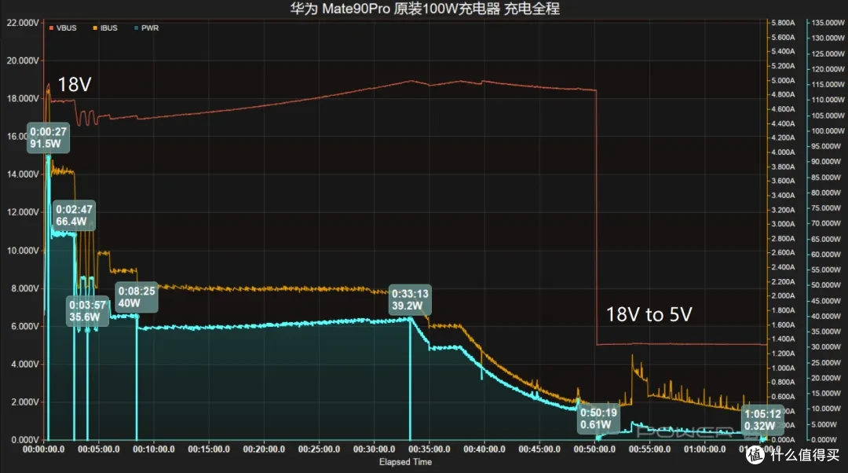Click the 12.000V voltage axis label
This screenshot has width=848, height=473.
click(x=23, y=212)
